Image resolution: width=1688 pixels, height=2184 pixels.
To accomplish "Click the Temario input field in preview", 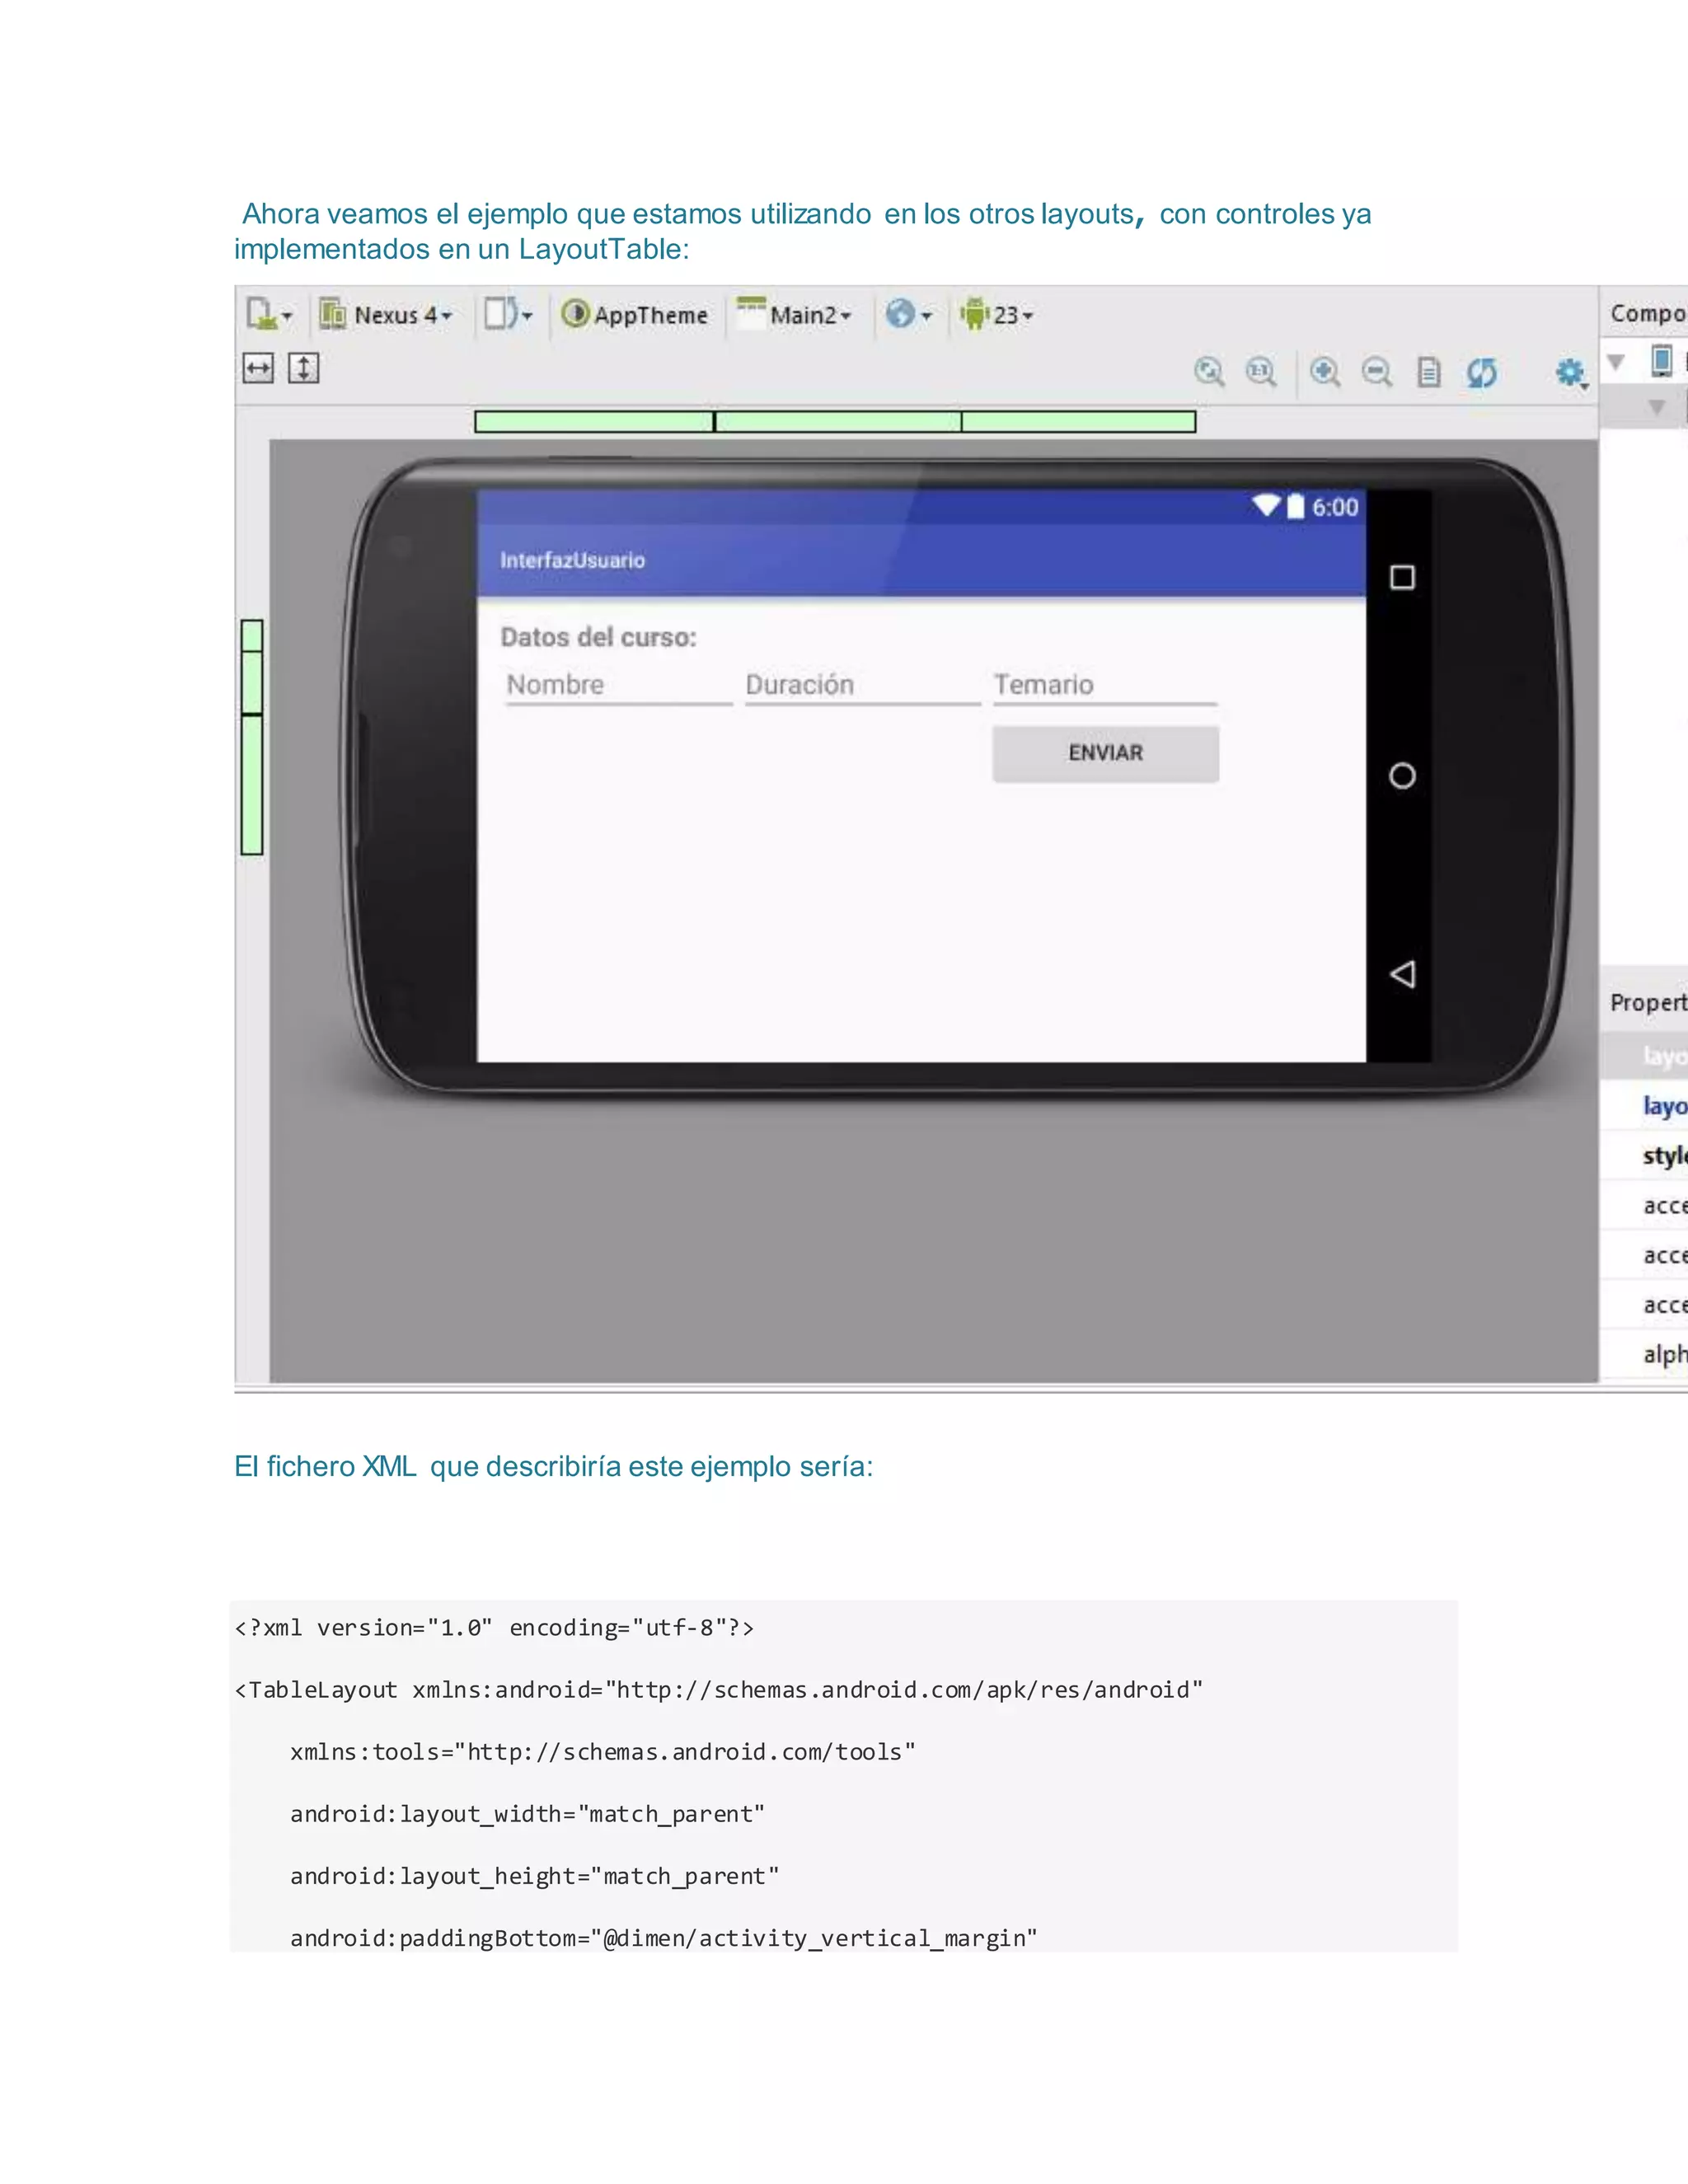I will tap(1105, 686).
